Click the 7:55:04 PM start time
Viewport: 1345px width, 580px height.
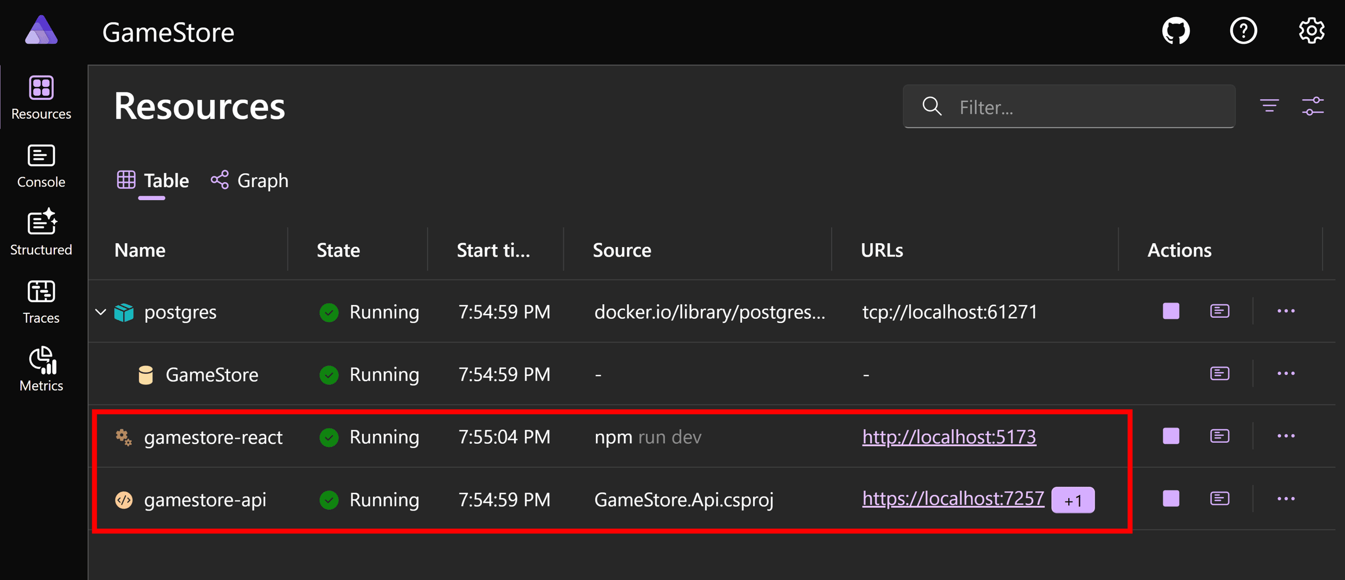click(x=504, y=437)
